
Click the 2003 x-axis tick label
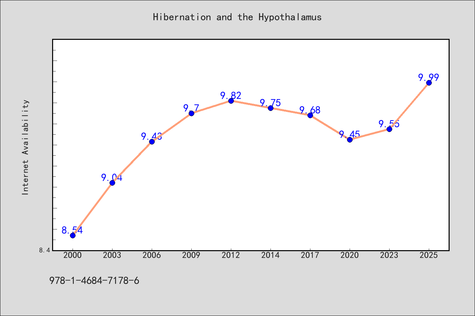pos(112,255)
